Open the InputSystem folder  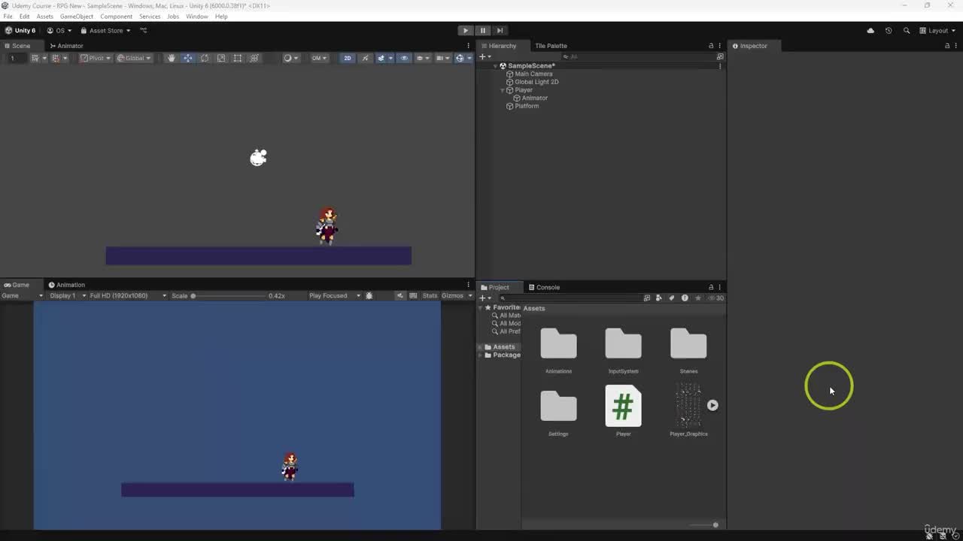[623, 344]
